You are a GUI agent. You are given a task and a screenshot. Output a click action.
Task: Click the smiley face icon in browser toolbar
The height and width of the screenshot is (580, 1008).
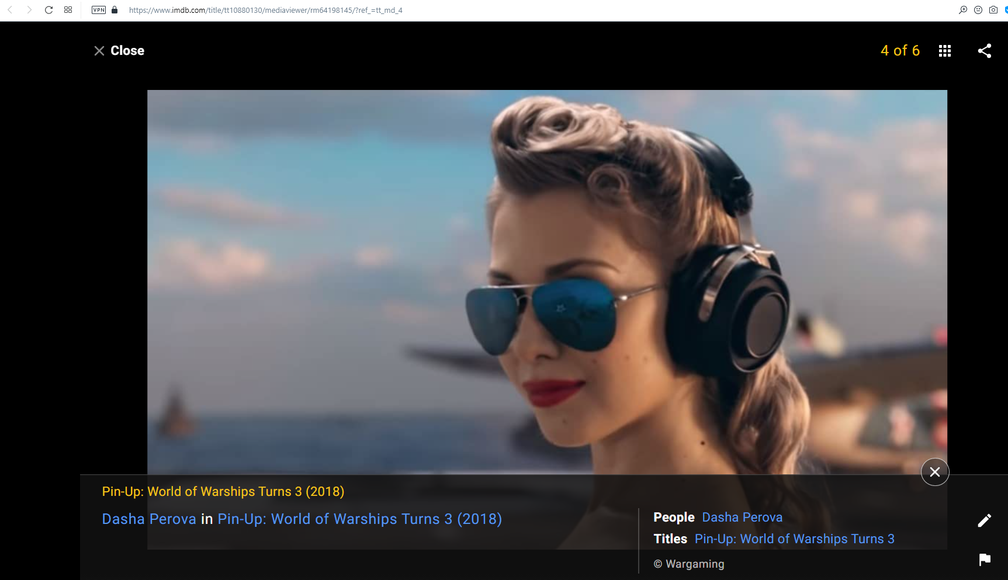coord(978,10)
